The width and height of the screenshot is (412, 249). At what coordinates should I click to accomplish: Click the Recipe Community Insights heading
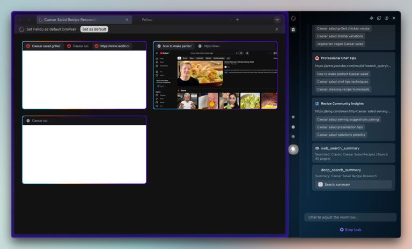pyautogui.click(x=342, y=104)
